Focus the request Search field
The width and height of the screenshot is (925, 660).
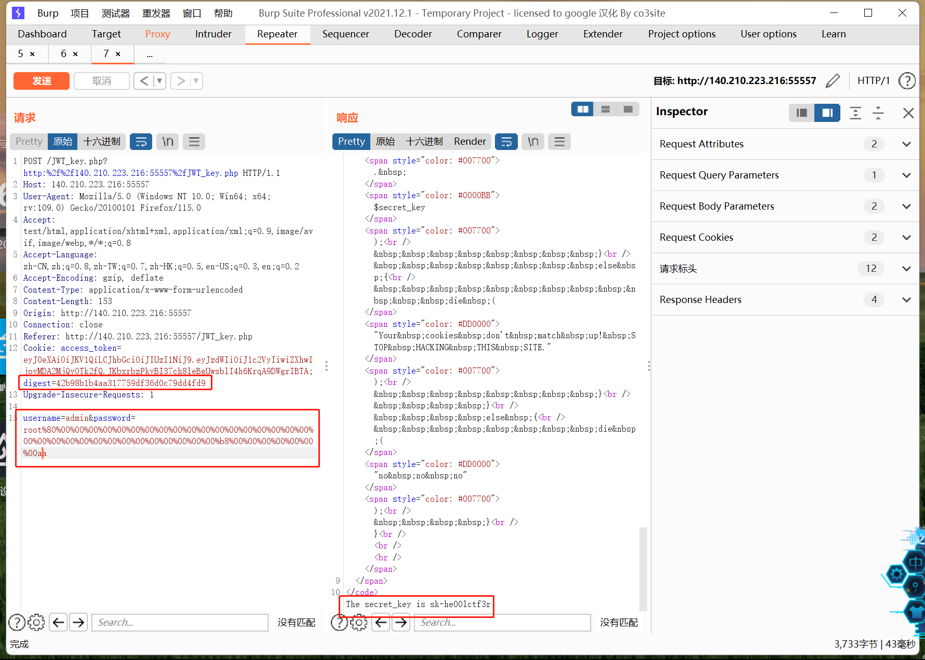pyautogui.click(x=180, y=622)
